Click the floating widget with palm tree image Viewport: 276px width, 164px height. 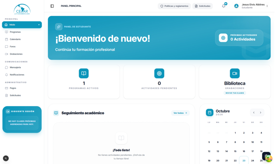(x=268, y=159)
